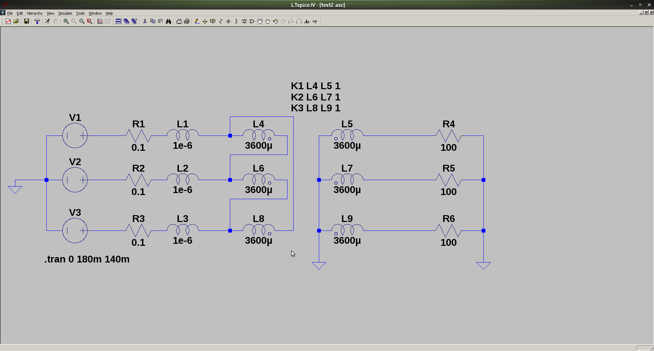Open the Hierarchy menu
Screen dimensions: 654x351
(35, 13)
